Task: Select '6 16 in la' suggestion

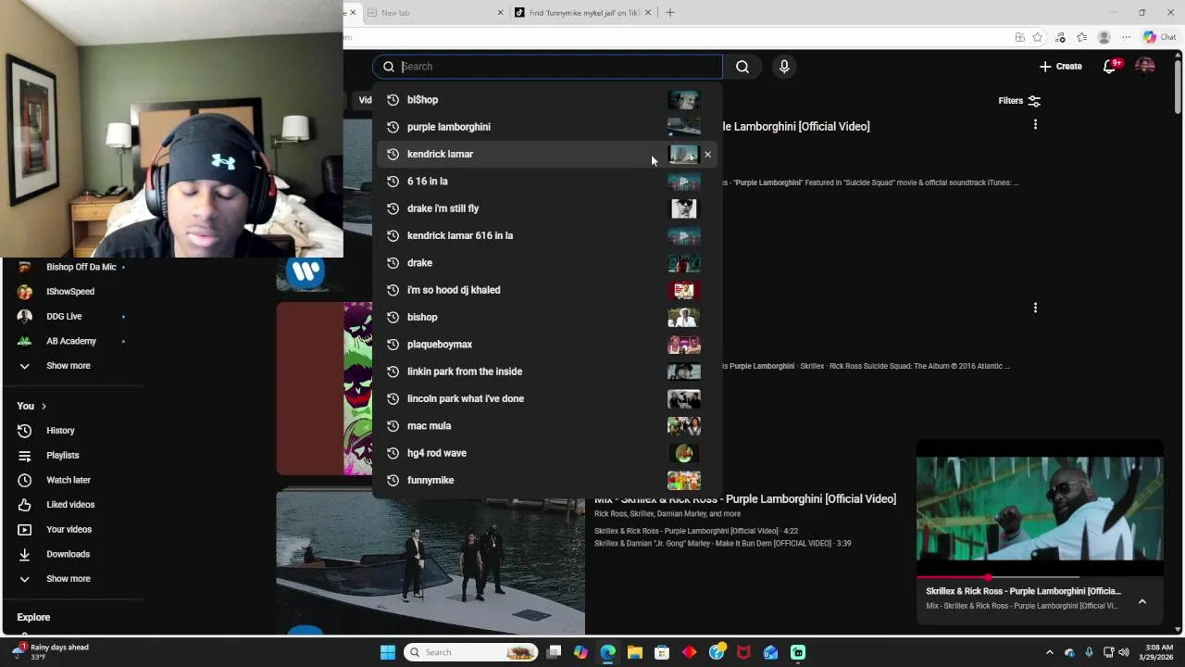Action: click(x=546, y=182)
